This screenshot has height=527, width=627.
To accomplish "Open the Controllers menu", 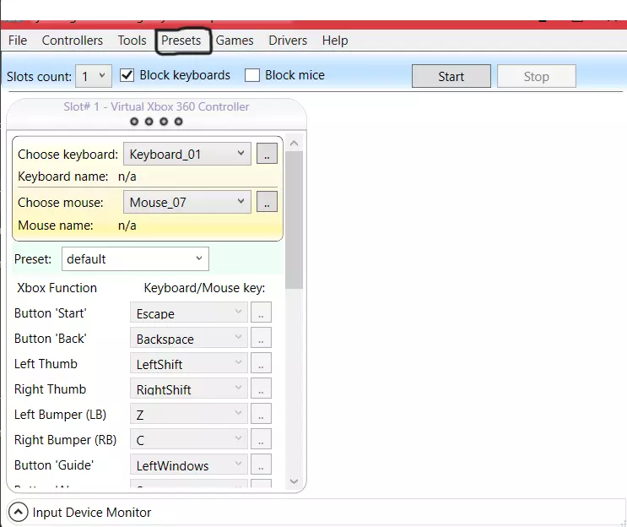I will (x=73, y=41).
